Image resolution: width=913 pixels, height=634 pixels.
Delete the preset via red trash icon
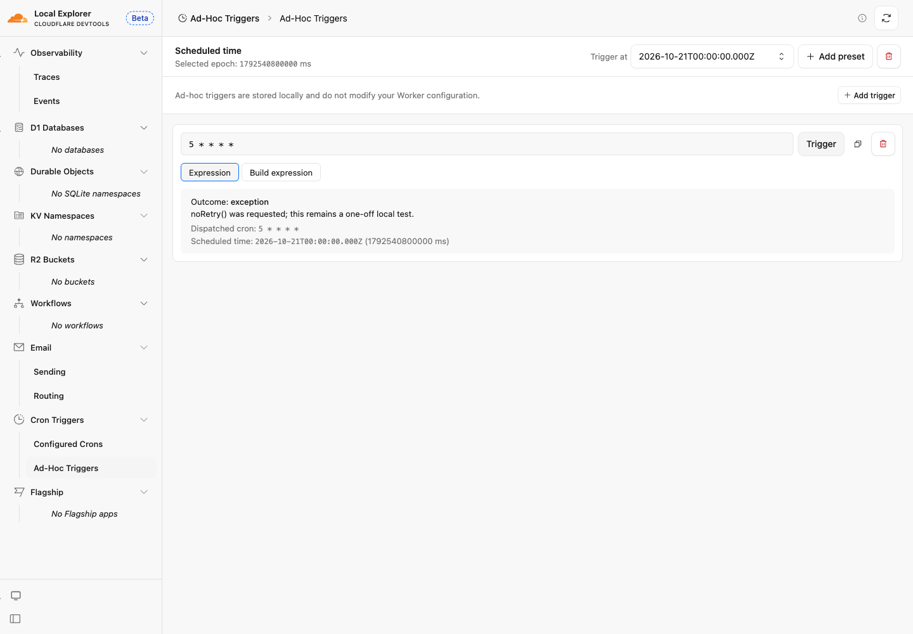click(x=889, y=56)
